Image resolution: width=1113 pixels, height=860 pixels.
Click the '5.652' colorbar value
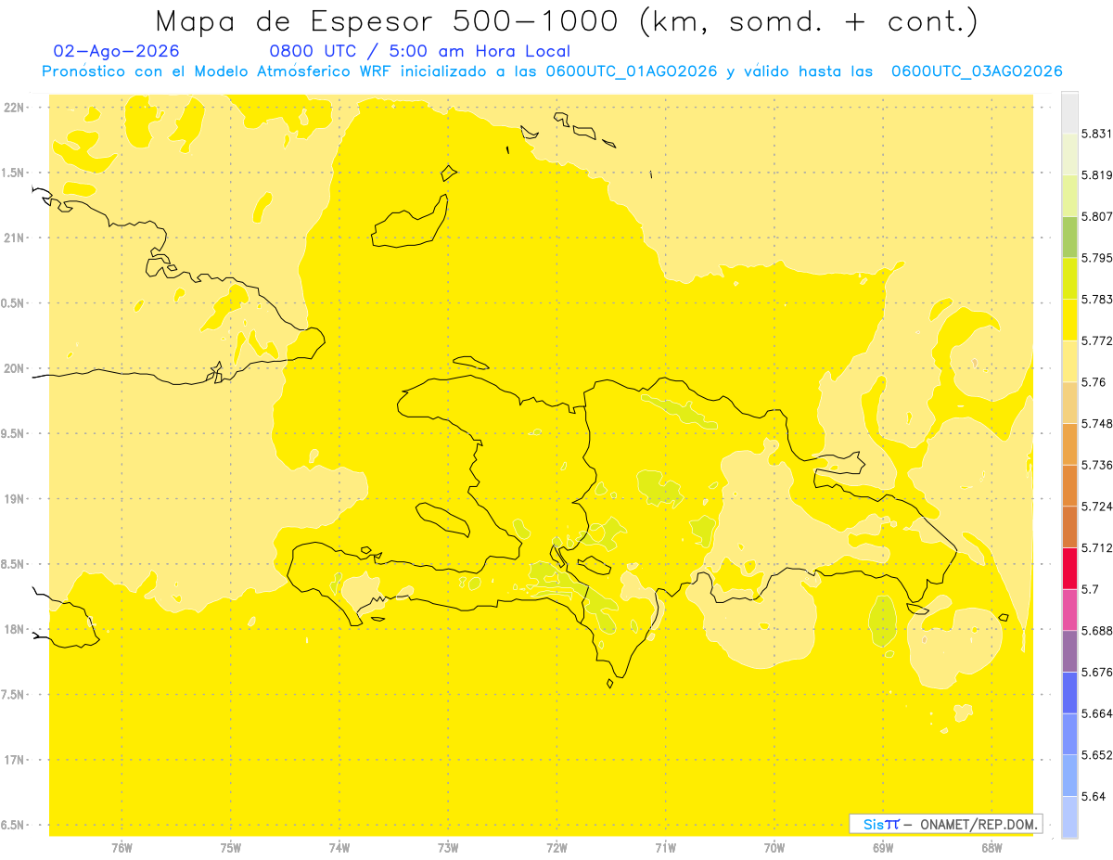coord(1096,755)
